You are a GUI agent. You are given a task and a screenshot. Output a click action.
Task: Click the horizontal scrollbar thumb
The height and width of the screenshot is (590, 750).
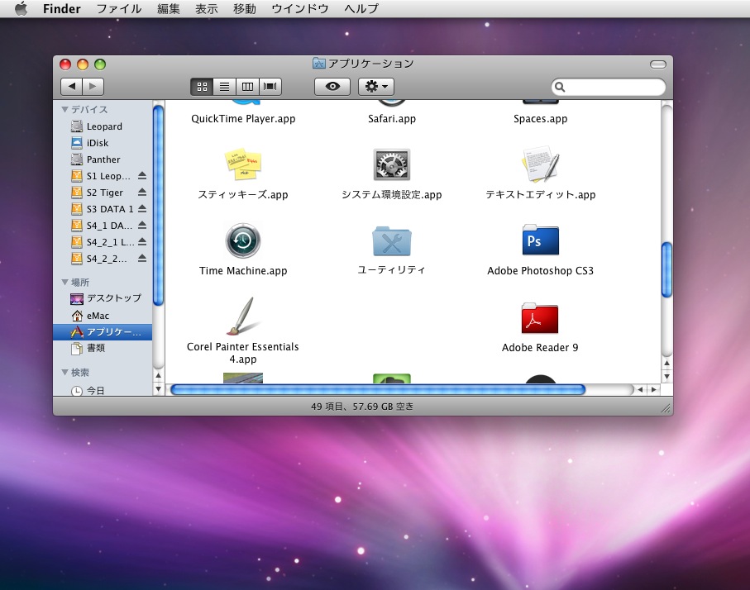(377, 390)
